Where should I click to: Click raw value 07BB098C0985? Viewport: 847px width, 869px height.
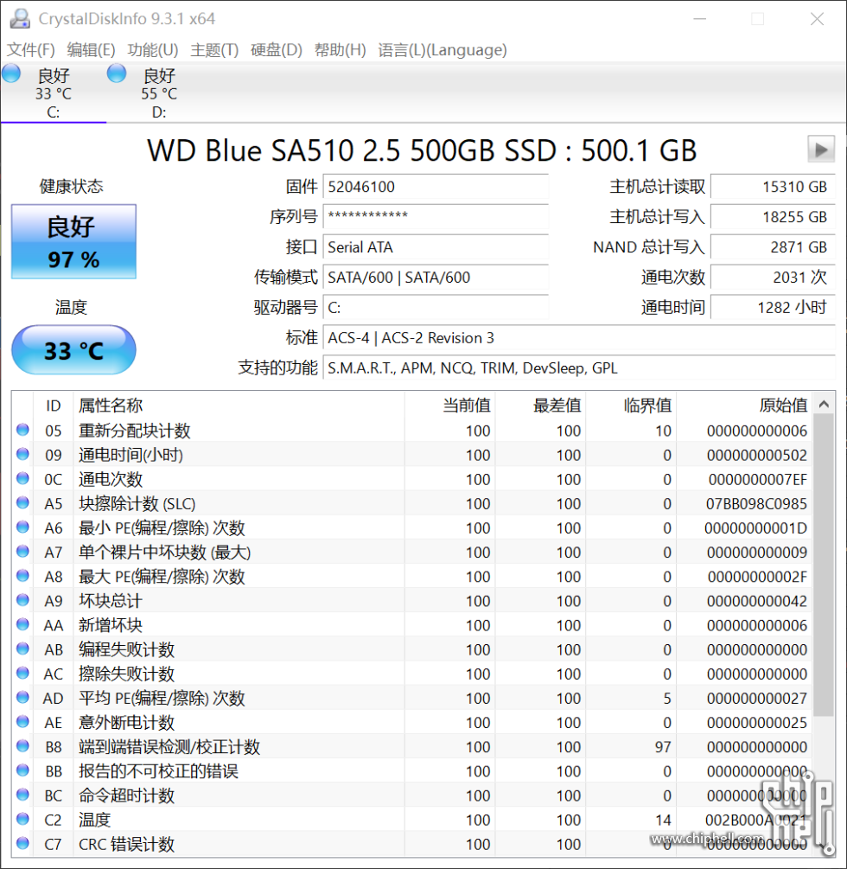[756, 504]
